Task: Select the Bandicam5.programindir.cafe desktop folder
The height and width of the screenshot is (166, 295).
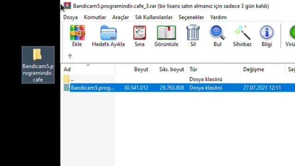Action: [x=38, y=65]
